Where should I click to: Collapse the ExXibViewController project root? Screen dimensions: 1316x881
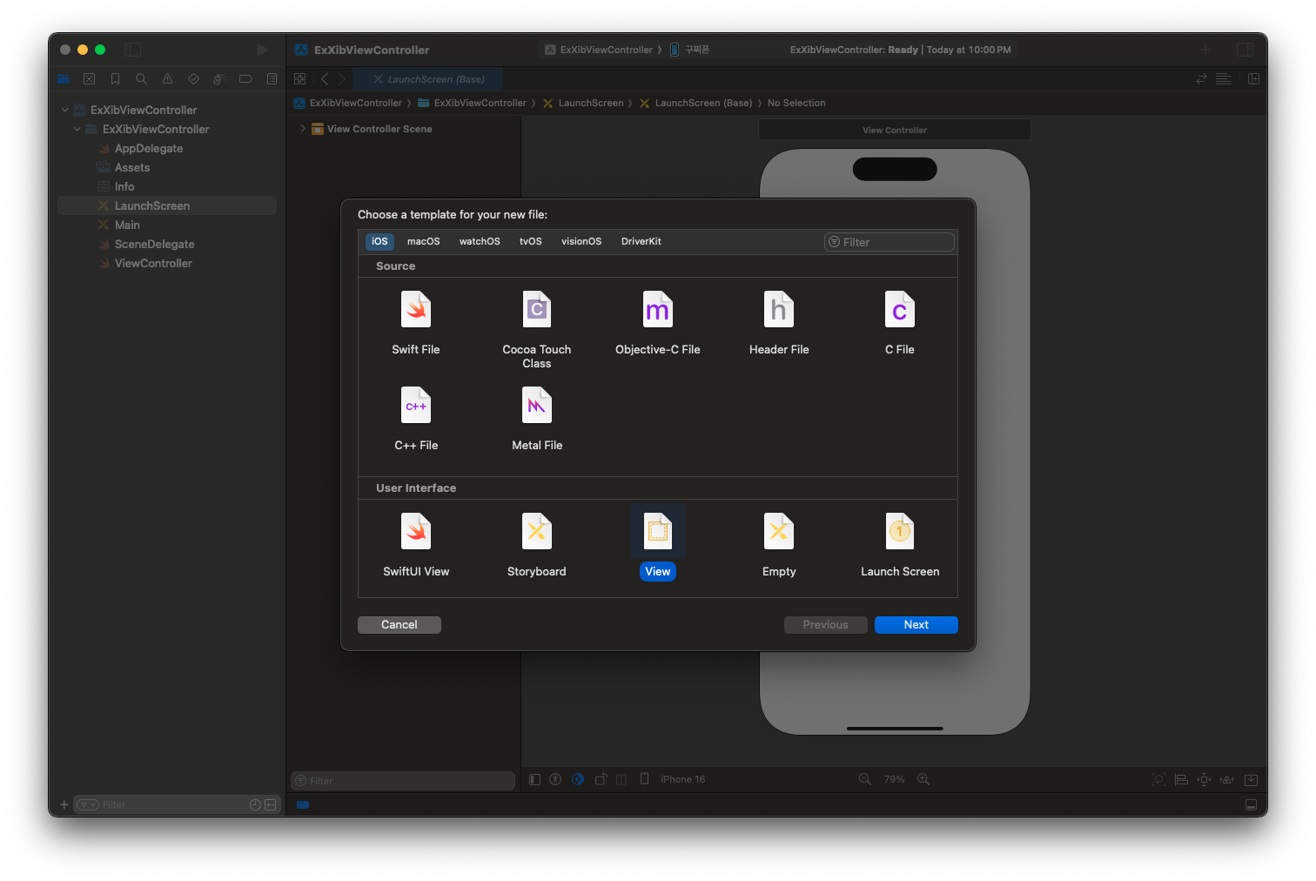[64, 111]
